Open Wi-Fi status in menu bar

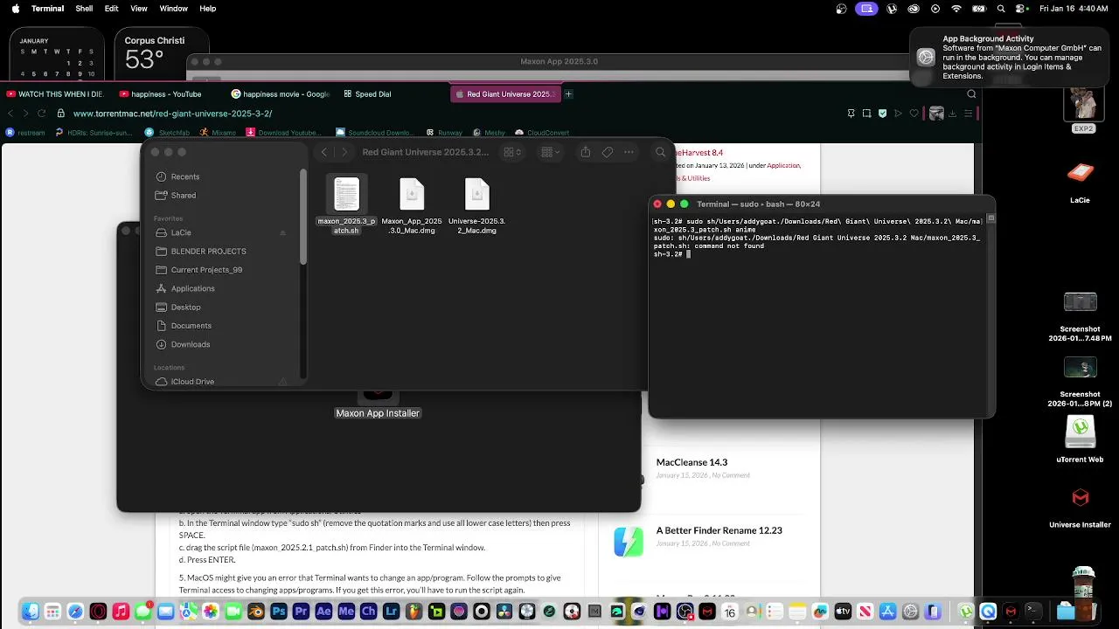(x=956, y=9)
